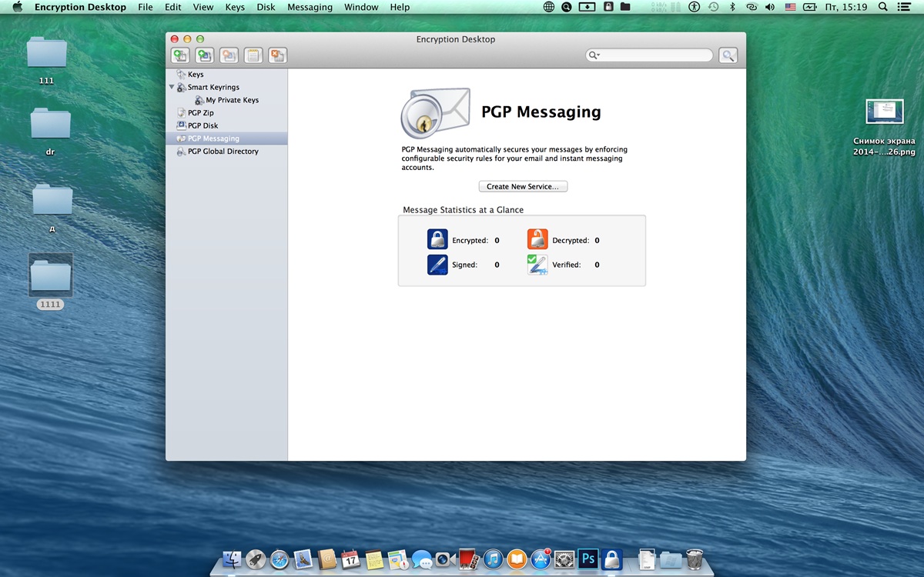The width and height of the screenshot is (924, 577).
Task: Click the Encrypted padlock icon
Action: click(x=437, y=239)
